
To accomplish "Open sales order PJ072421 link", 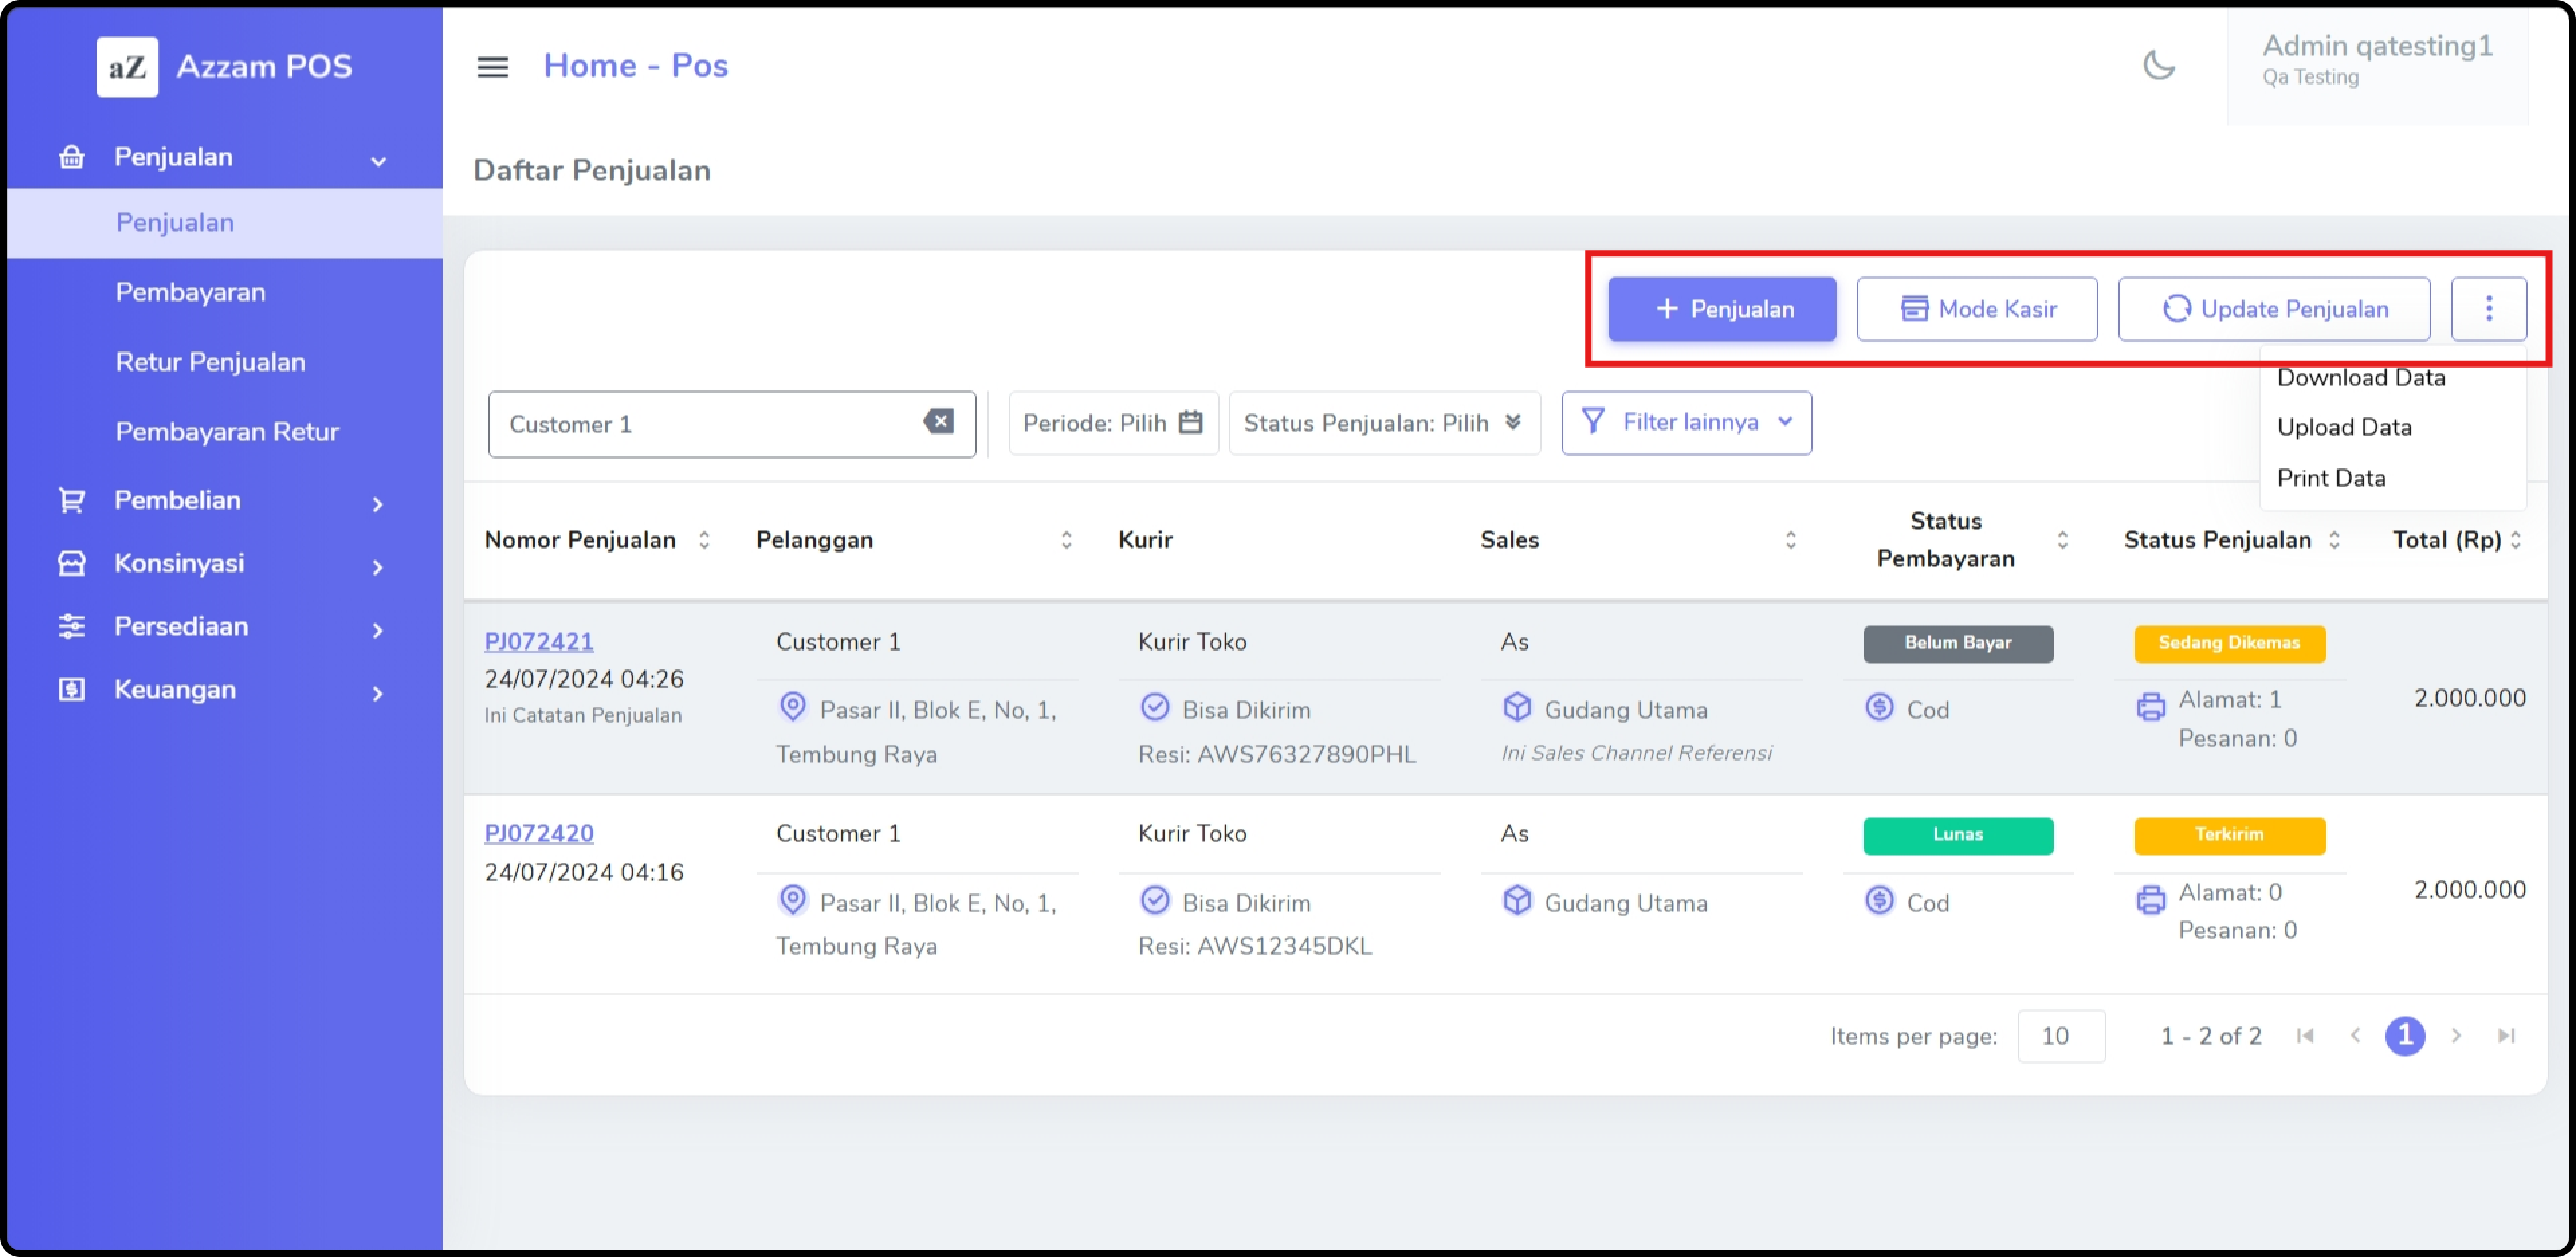I will pos(538,642).
